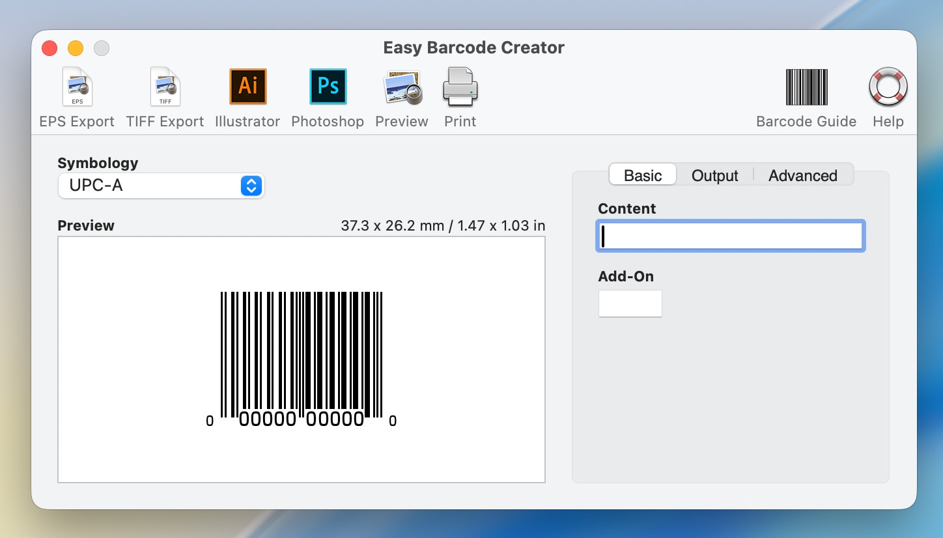Click the EPS Export toolbar icon
This screenshot has width=943, height=538.
pos(77,88)
